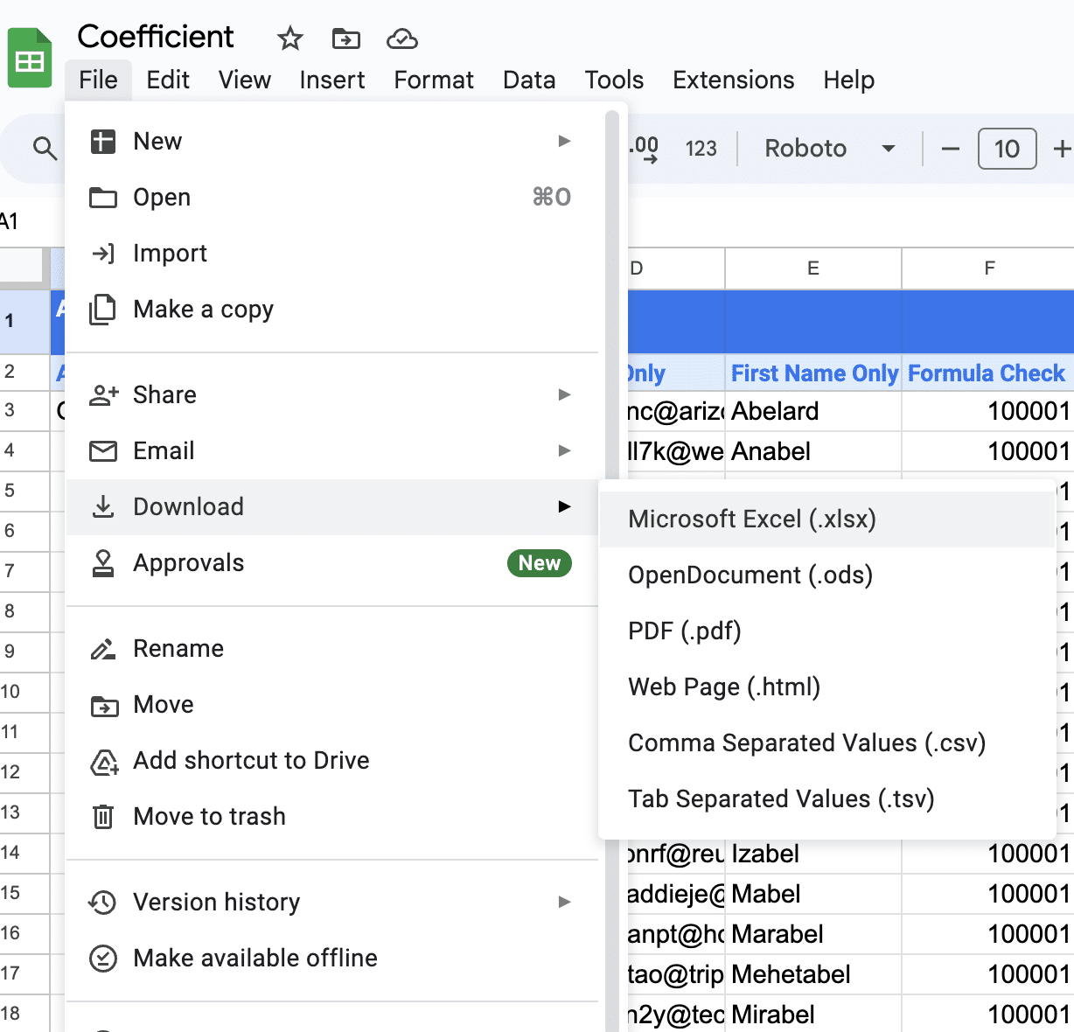Image resolution: width=1074 pixels, height=1032 pixels.
Task: Increase font size with plus button
Action: [x=1062, y=149]
